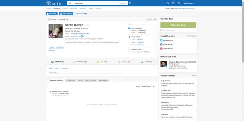Click Add source link in Lead details
The height and width of the screenshot is (121, 244).
(141, 45)
